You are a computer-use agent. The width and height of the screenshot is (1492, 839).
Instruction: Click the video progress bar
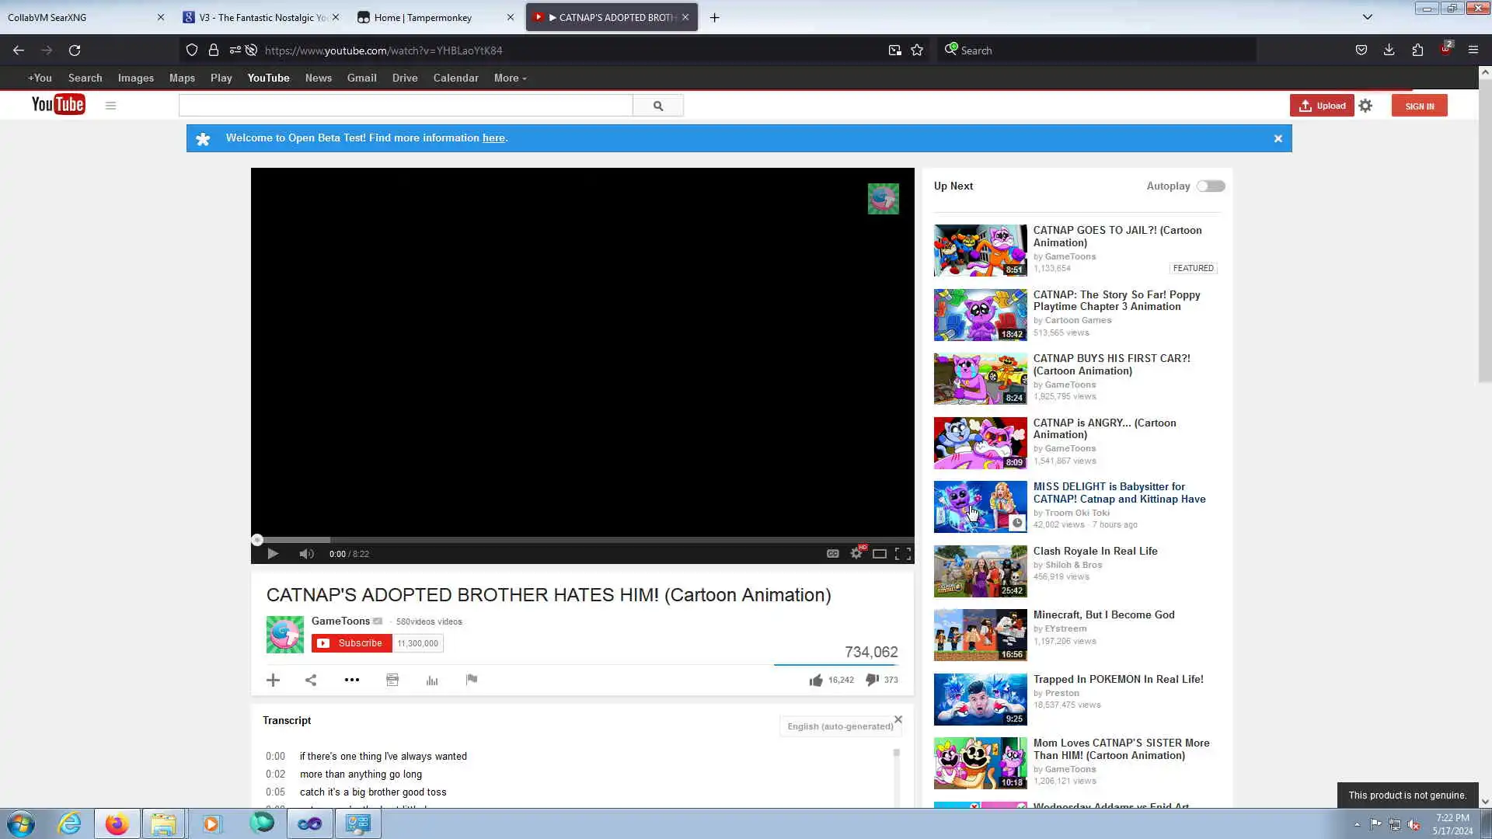pos(583,540)
